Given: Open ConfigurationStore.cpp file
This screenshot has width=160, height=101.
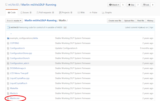Looking at the screenshot, I should [x=21, y=53].
